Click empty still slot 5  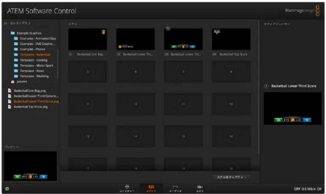click(x=87, y=72)
